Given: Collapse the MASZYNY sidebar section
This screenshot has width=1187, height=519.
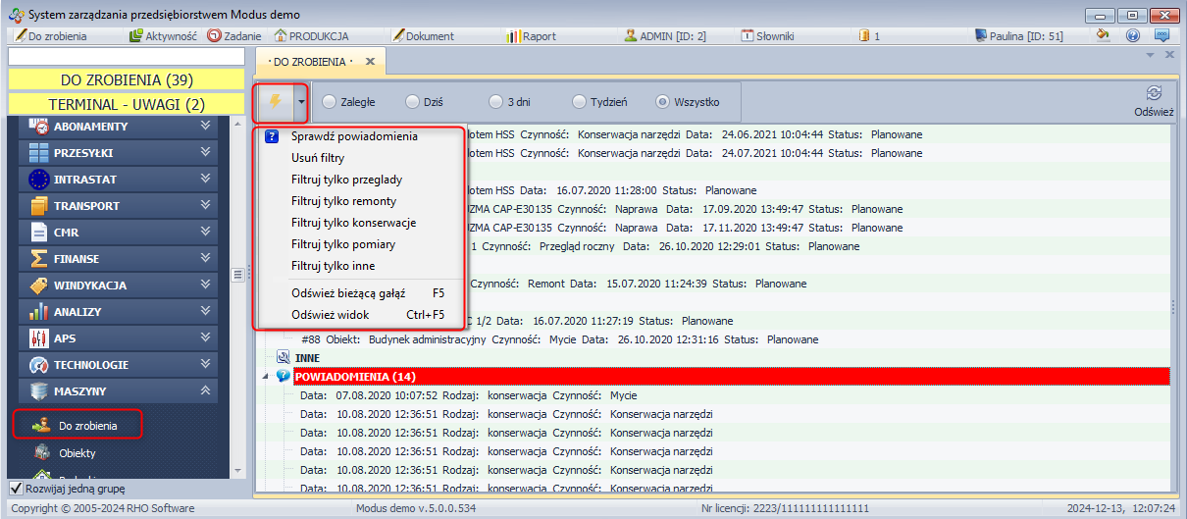Looking at the screenshot, I should coord(205,391).
